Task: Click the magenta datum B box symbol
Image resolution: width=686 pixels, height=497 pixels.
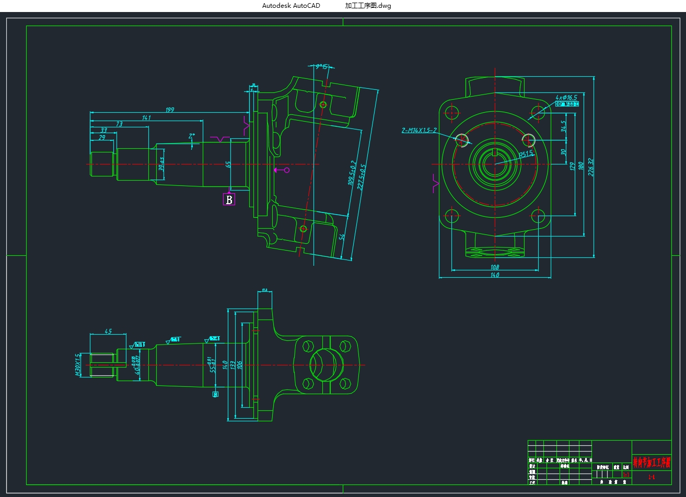Action: [x=229, y=199]
